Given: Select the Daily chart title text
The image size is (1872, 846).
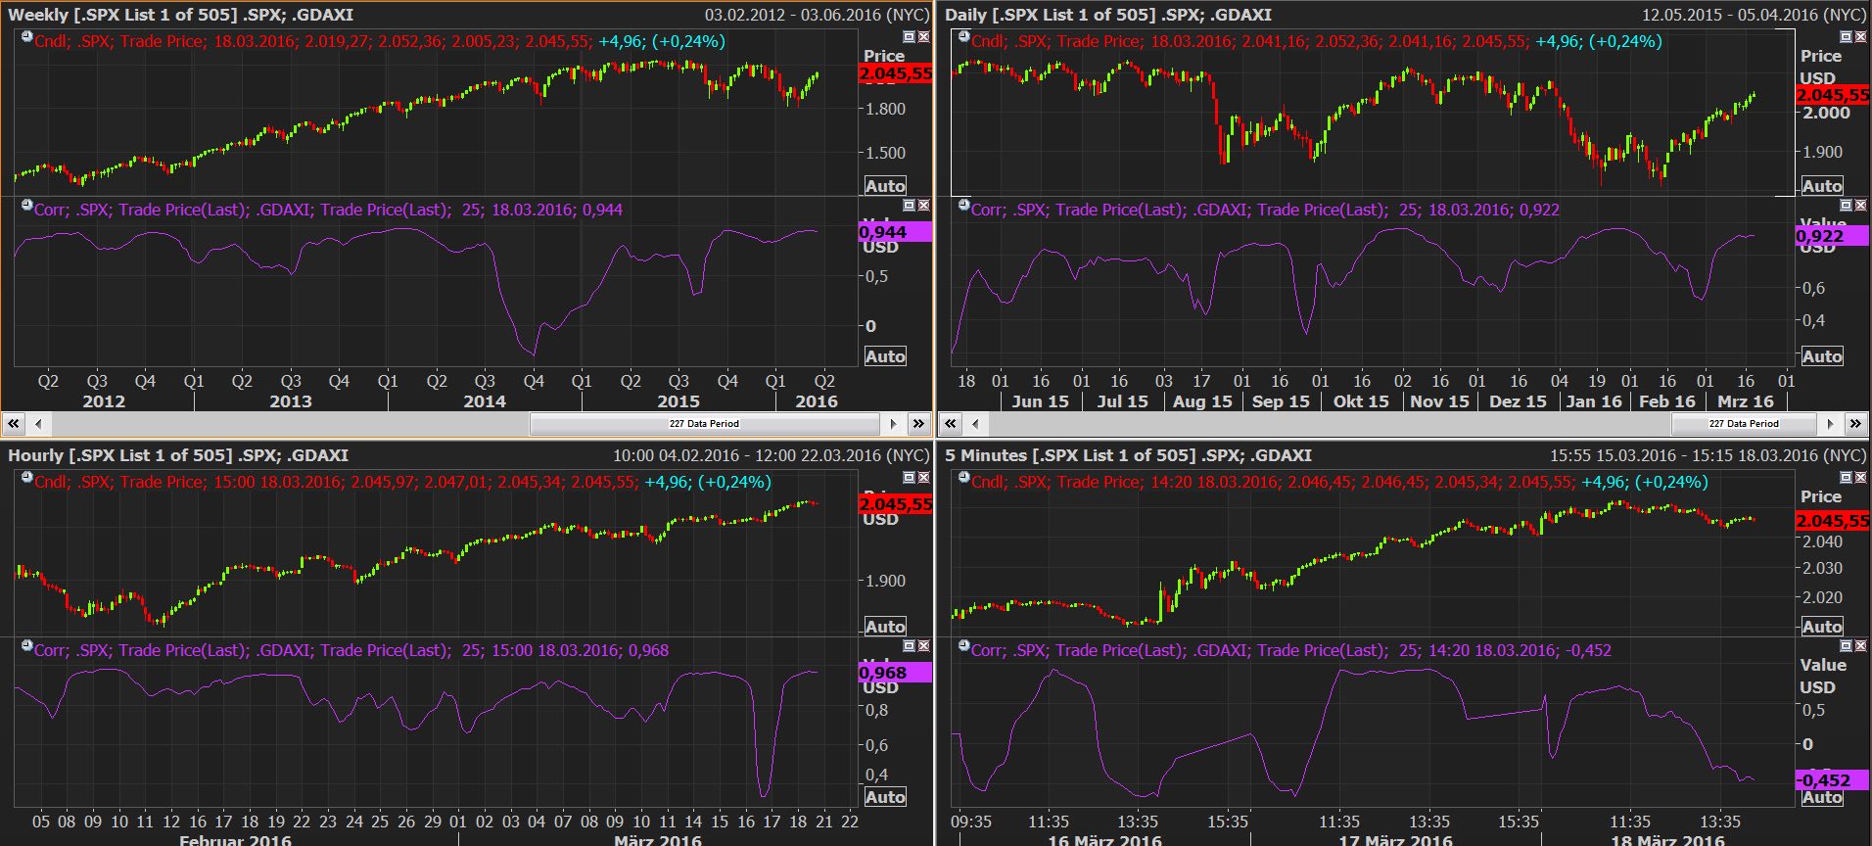Looking at the screenshot, I should coord(1108,15).
